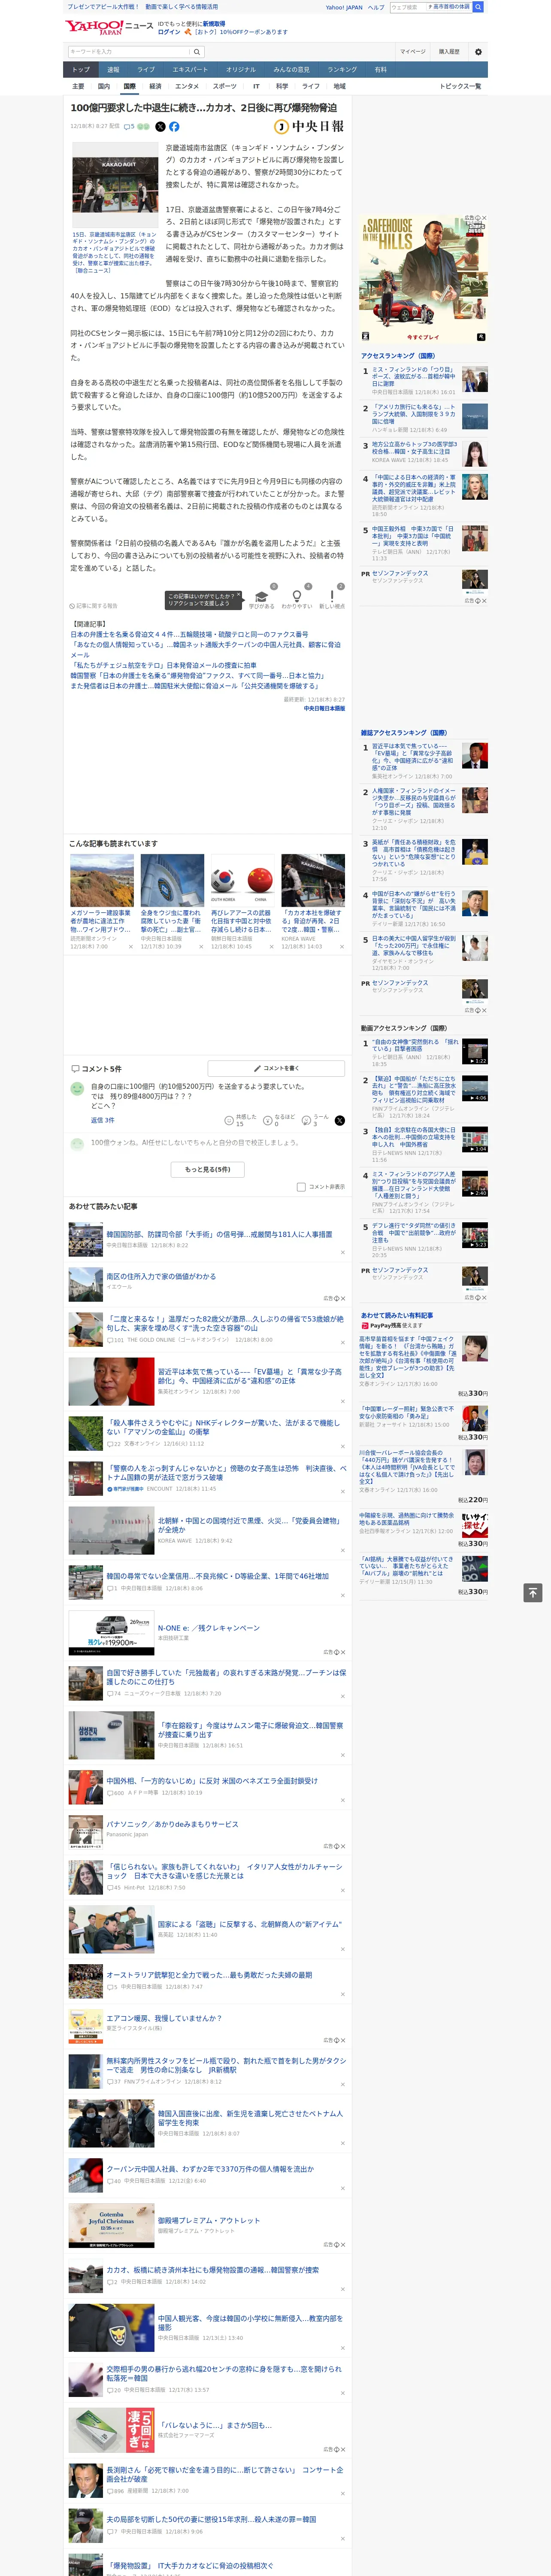
Task: Open the エキスパート navigation tab
Action: 190,70
